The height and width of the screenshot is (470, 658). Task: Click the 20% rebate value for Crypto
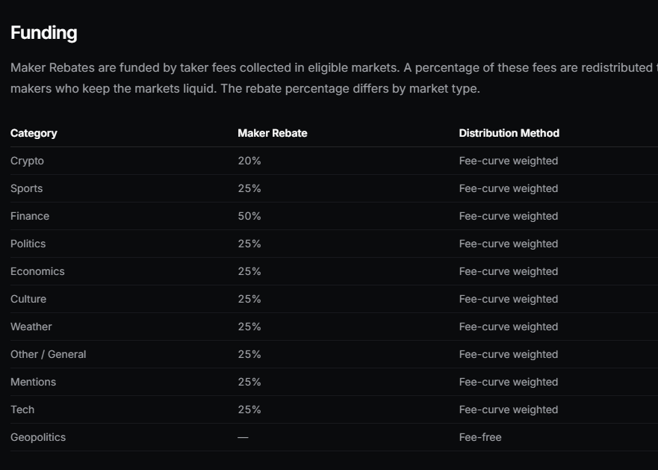249,161
